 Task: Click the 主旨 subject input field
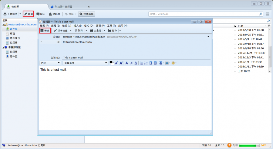(136, 58)
